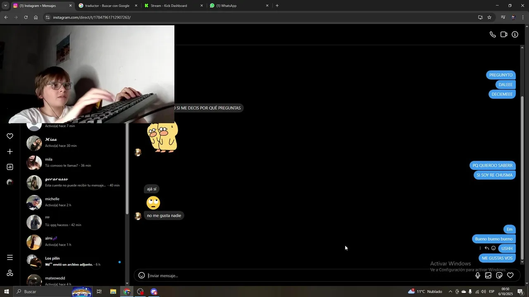This screenshot has width=529, height=297.
Task: View site information icon in address bar
Action: click(x=48, y=17)
